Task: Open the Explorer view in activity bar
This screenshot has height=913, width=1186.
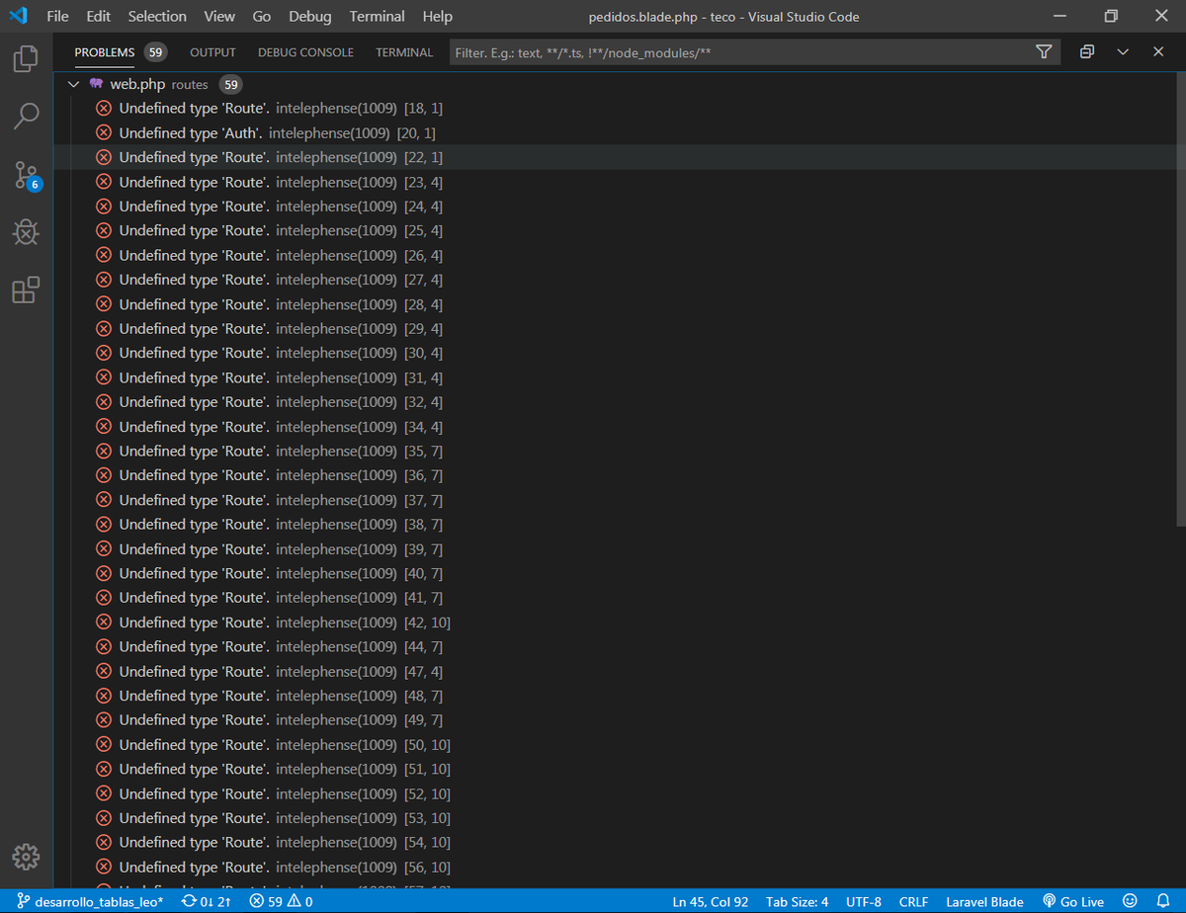Action: tap(26, 59)
